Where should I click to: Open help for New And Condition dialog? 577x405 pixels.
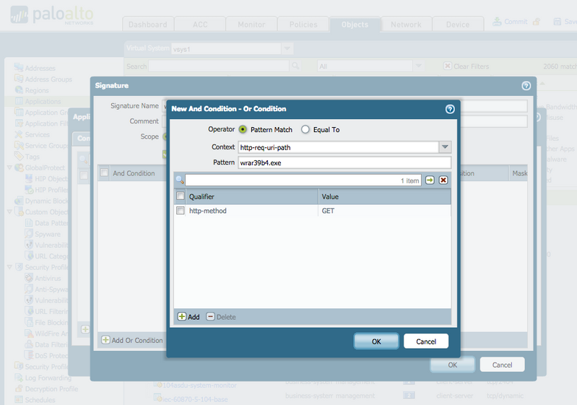tap(450, 109)
